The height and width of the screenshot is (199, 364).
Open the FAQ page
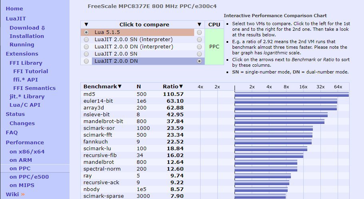pyautogui.click(x=12, y=133)
